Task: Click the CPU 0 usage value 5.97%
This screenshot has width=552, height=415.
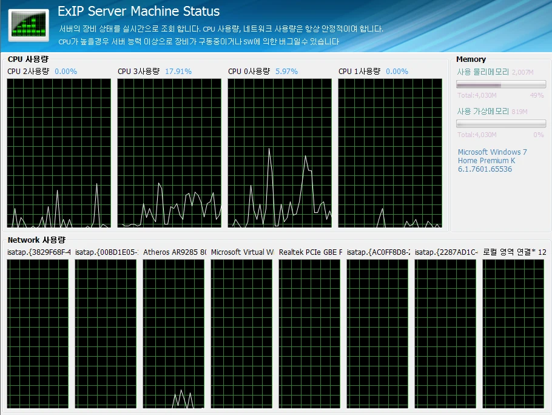Action: [x=286, y=72]
